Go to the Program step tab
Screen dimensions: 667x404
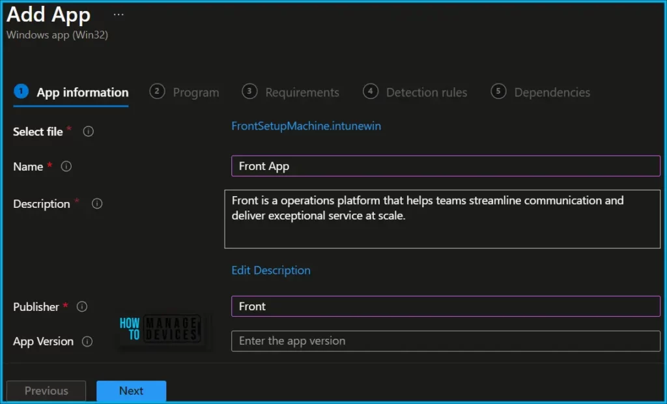point(184,93)
